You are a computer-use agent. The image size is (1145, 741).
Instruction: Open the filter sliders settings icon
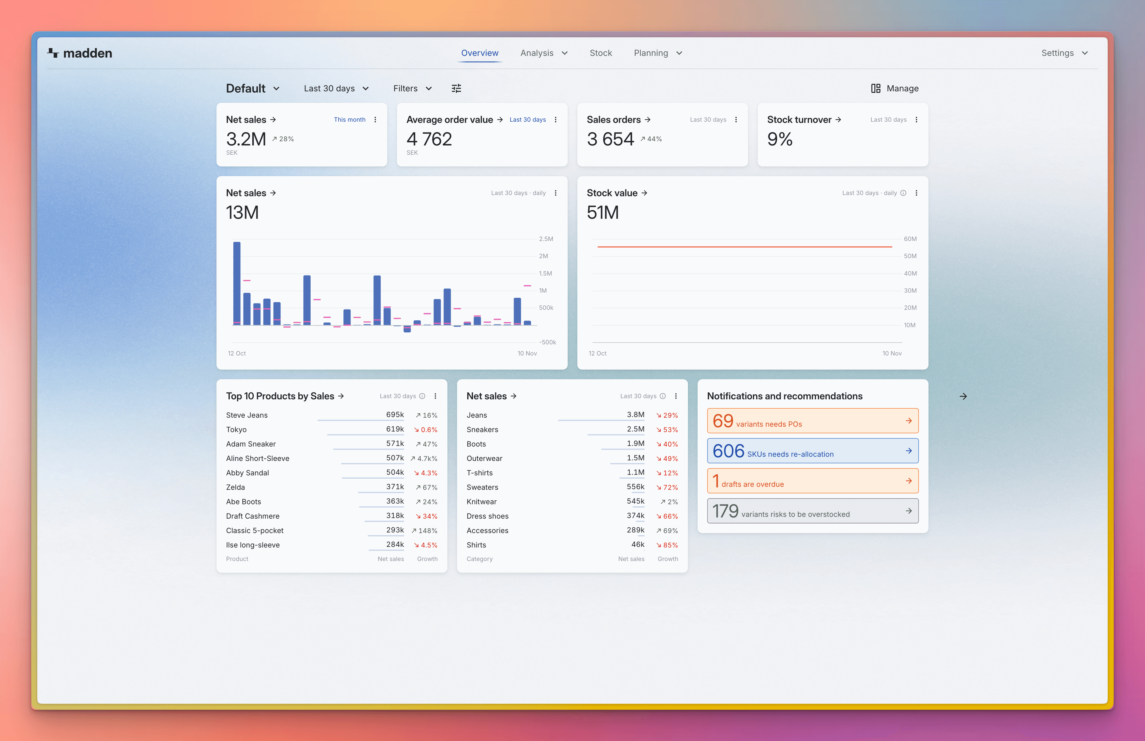[456, 88]
